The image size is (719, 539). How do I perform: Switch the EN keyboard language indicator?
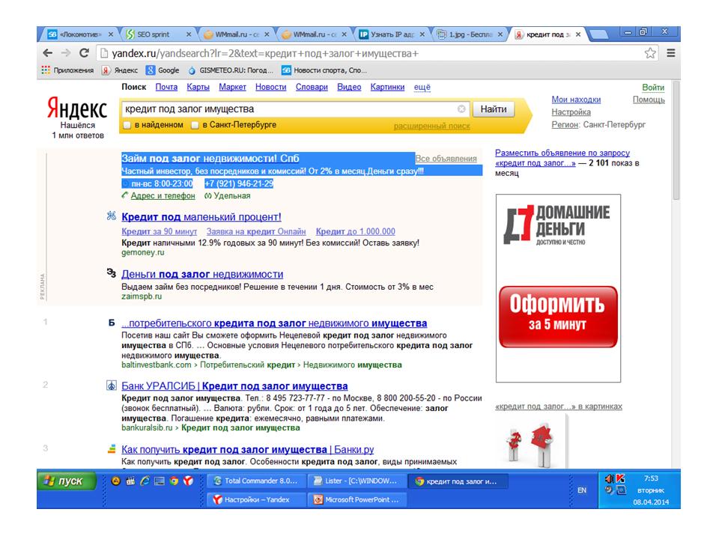[582, 490]
